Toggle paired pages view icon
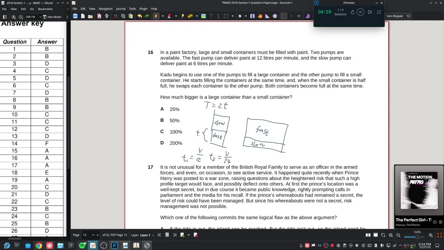The height and width of the screenshot is (250, 444). pyautogui.click(x=368, y=235)
